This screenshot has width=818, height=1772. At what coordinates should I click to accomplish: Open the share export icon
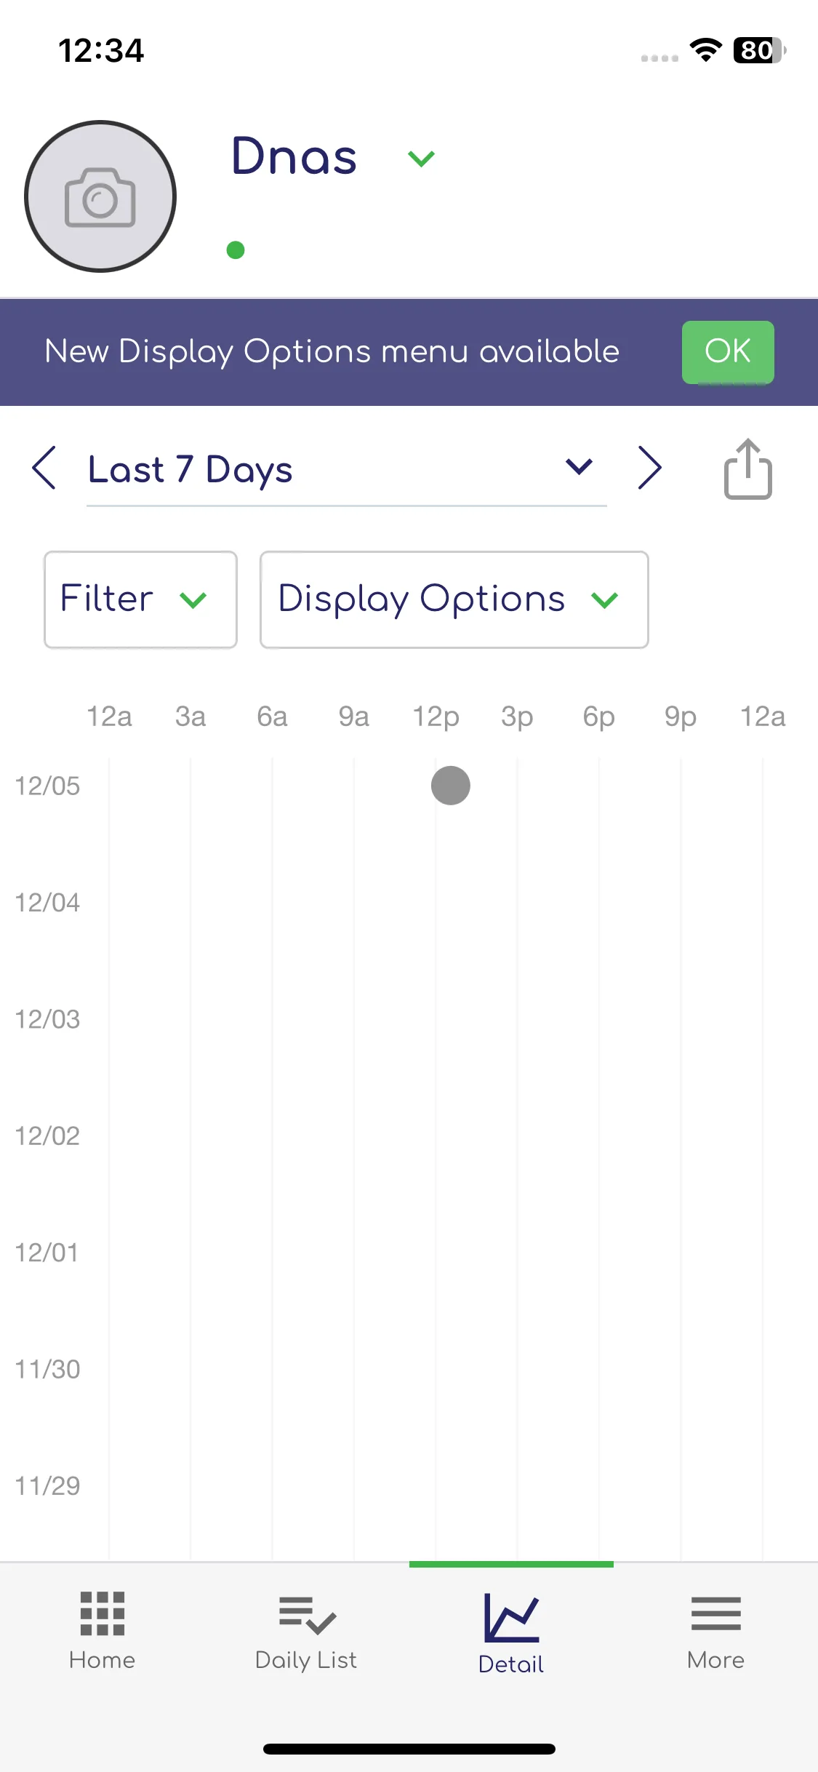click(747, 469)
